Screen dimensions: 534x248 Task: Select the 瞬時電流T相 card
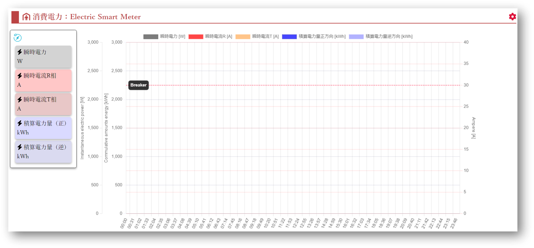click(43, 104)
